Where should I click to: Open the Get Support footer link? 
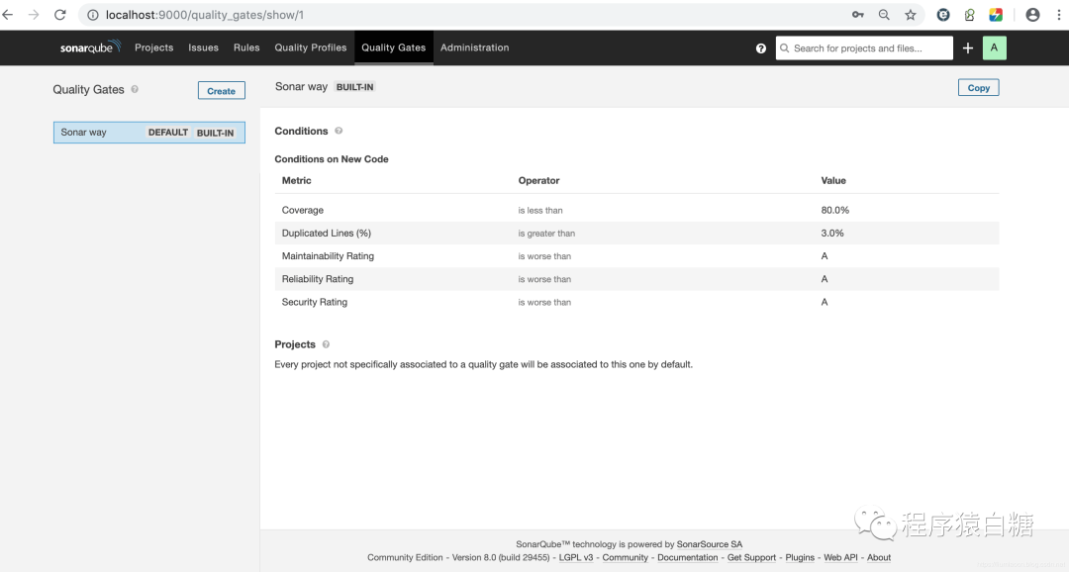tap(751, 558)
